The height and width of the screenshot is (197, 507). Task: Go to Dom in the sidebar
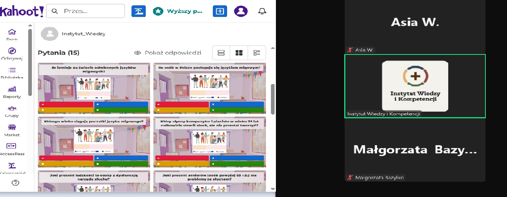pos(12,35)
